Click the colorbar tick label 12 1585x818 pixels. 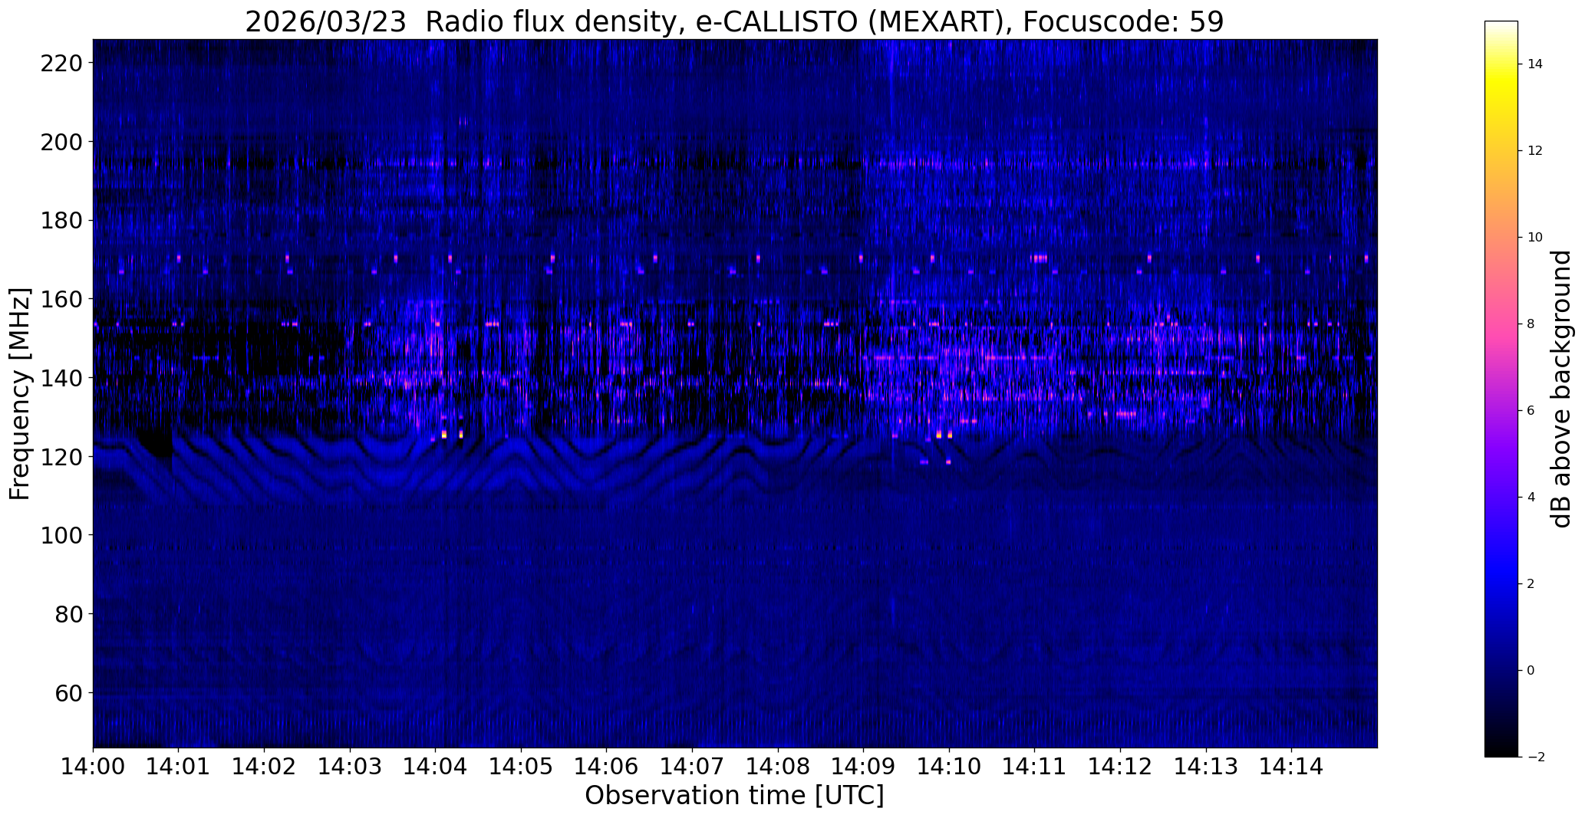point(1534,151)
